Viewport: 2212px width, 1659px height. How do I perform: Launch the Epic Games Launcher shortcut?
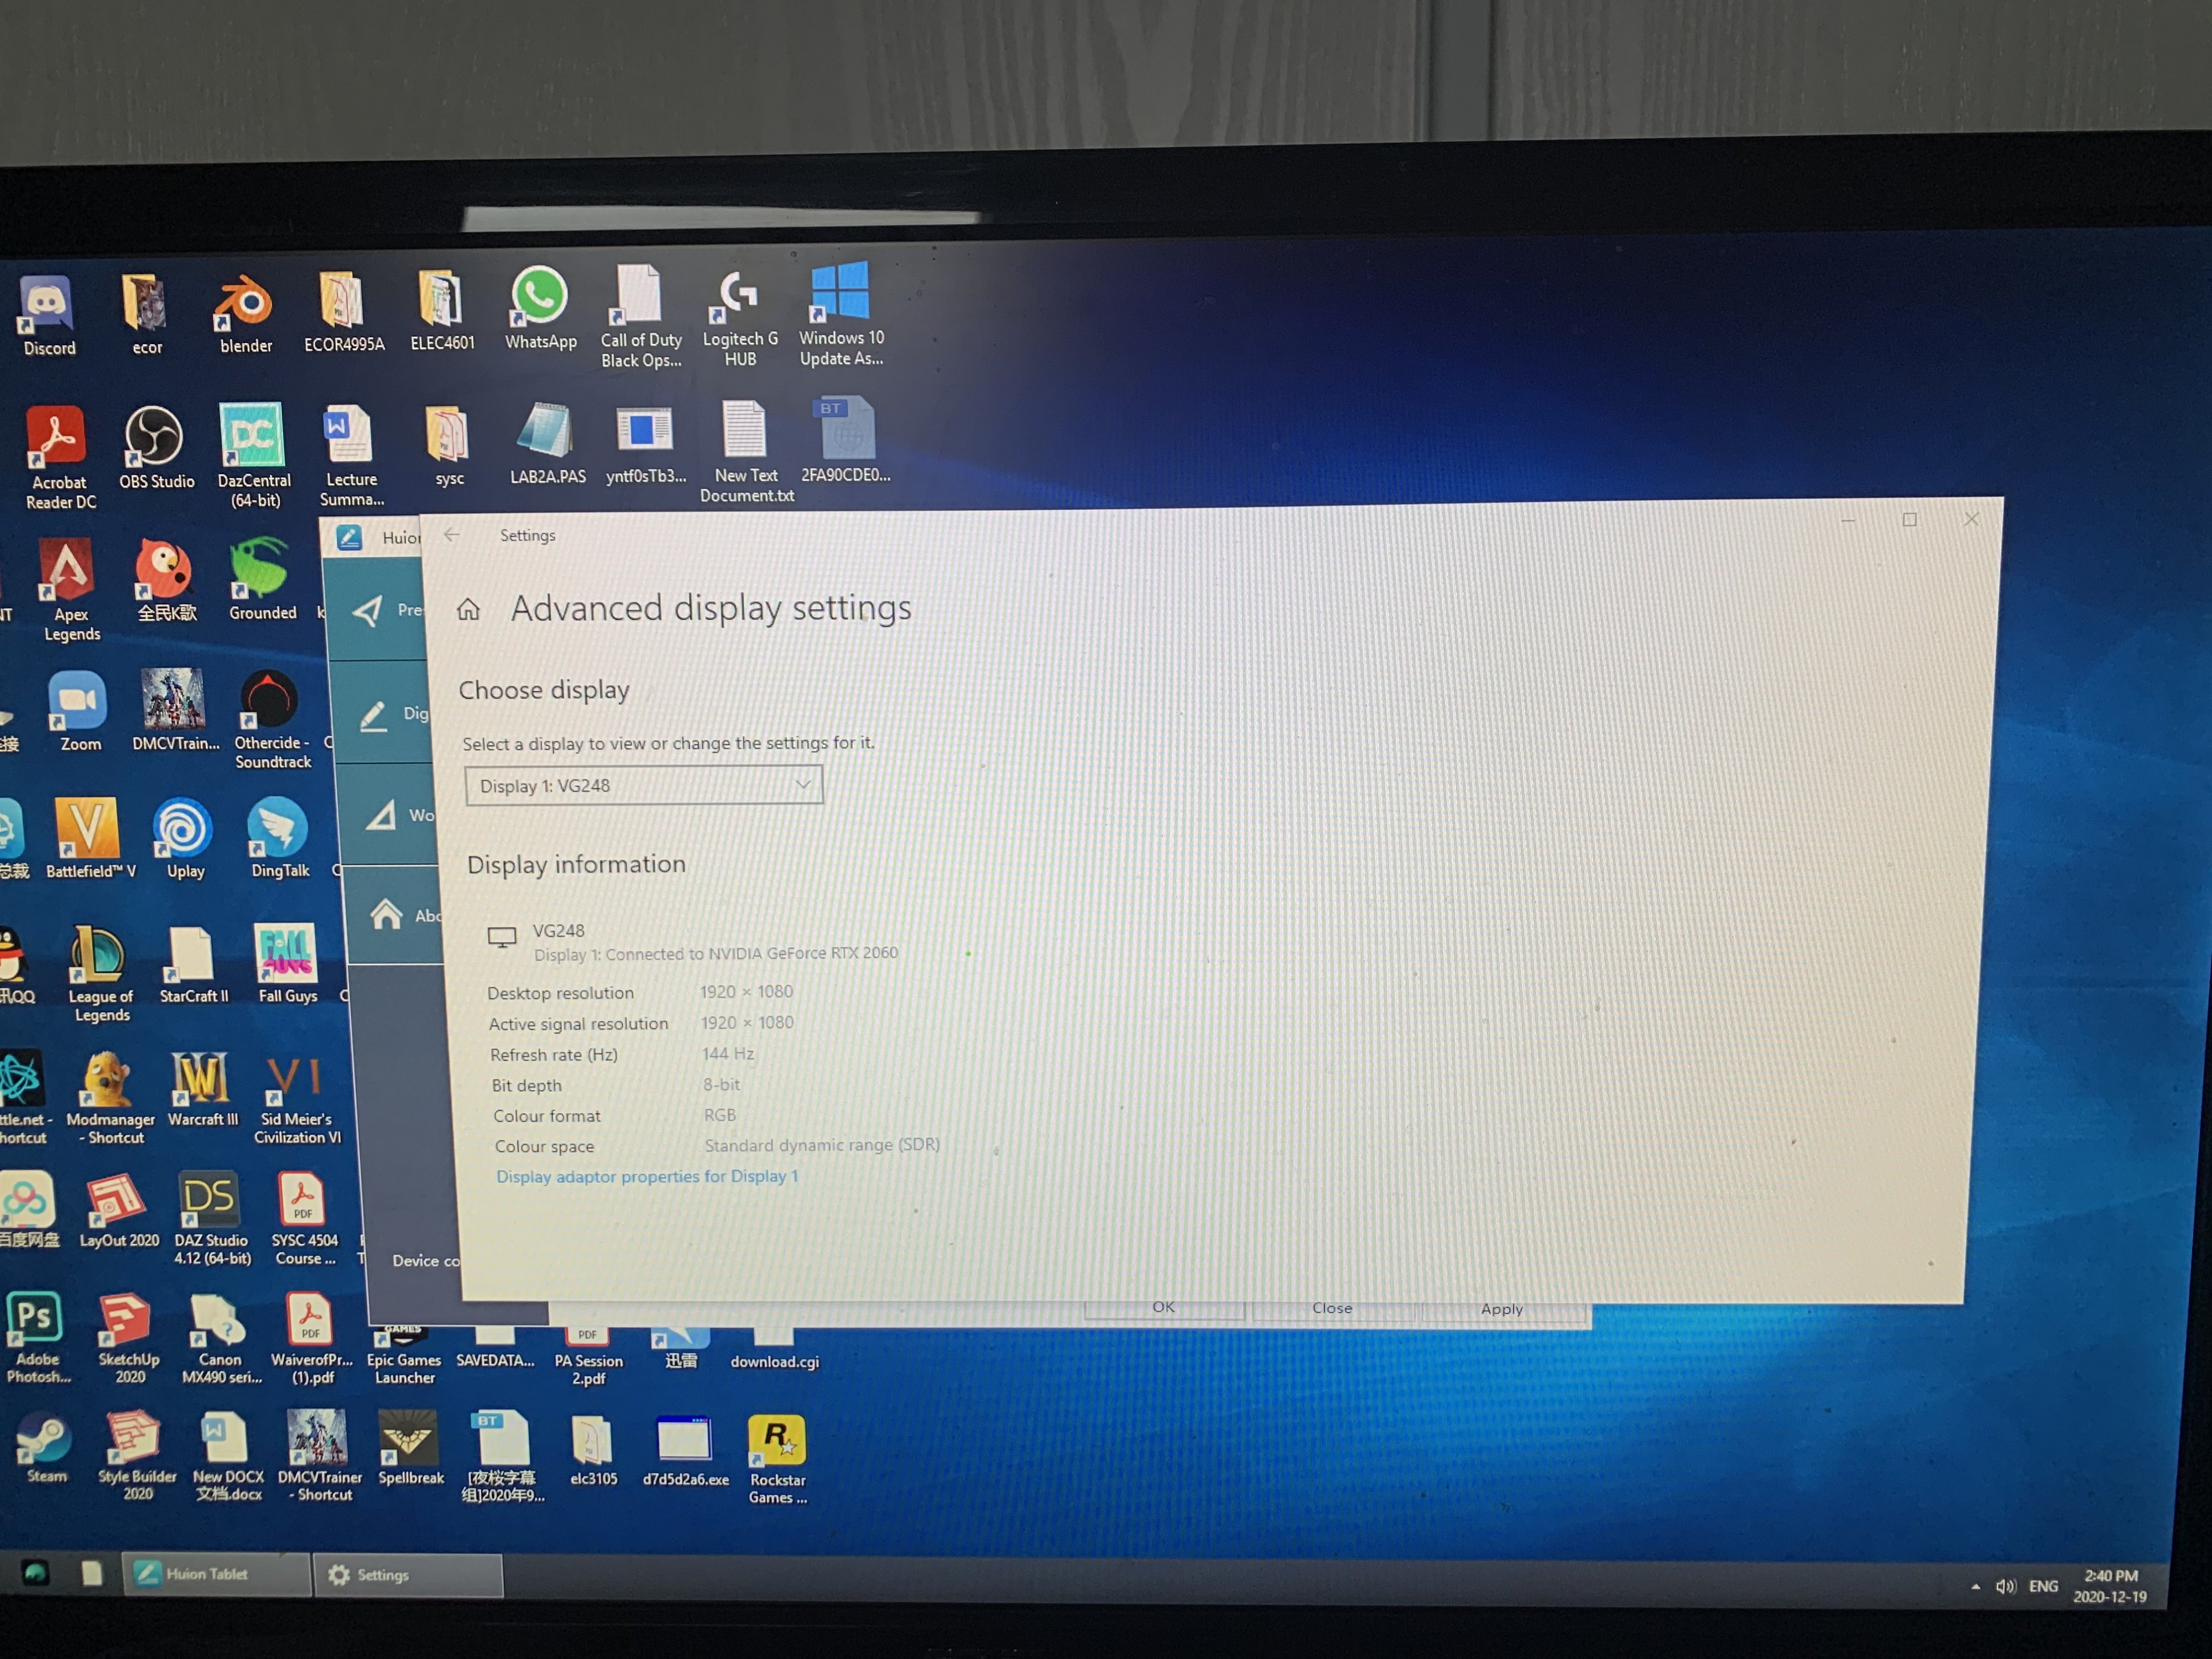coord(403,1355)
